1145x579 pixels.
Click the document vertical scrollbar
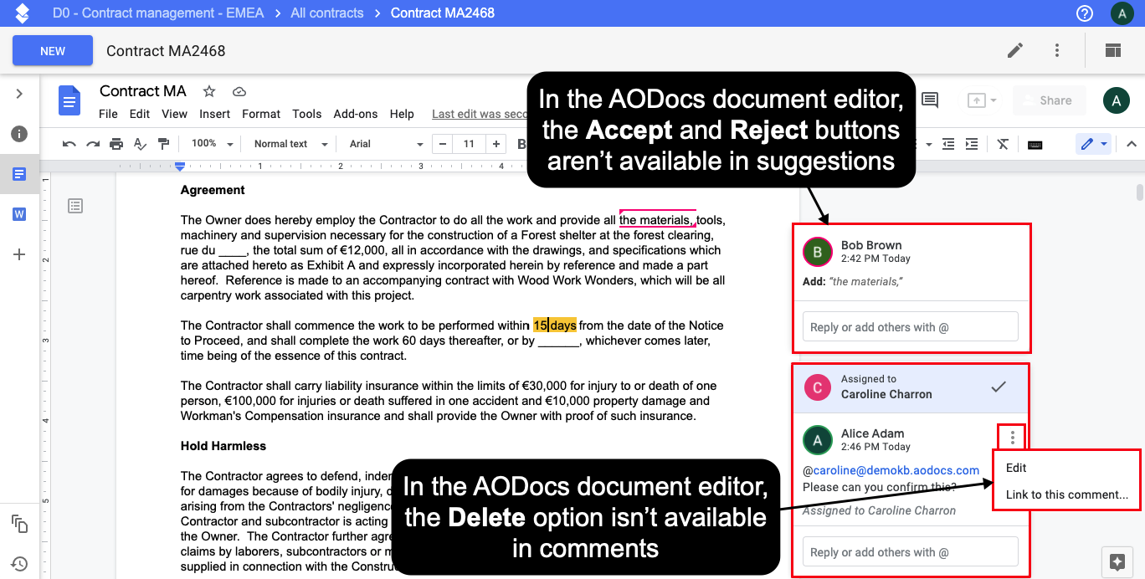[x=1139, y=192]
